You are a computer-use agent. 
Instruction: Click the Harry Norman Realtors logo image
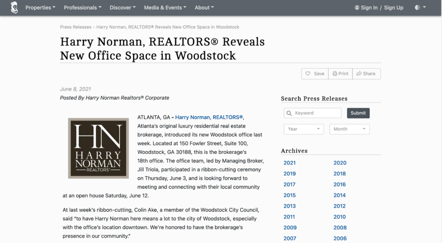(98, 148)
